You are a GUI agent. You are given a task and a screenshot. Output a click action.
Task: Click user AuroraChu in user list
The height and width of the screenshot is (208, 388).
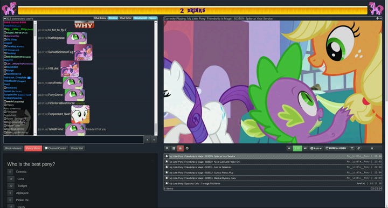[x=12, y=36]
